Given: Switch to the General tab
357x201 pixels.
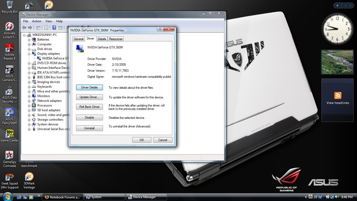Looking at the screenshot, I should pyautogui.click(x=78, y=39).
